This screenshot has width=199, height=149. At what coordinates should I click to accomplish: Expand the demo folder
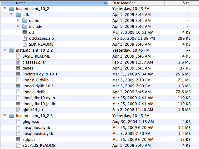pos(18,21)
